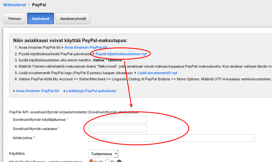Click the PayPal breadcrumb title

pos(39,5)
